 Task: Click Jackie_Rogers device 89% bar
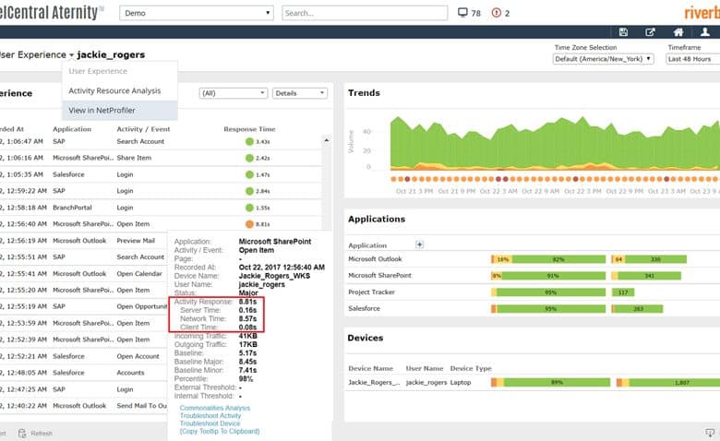557,382
